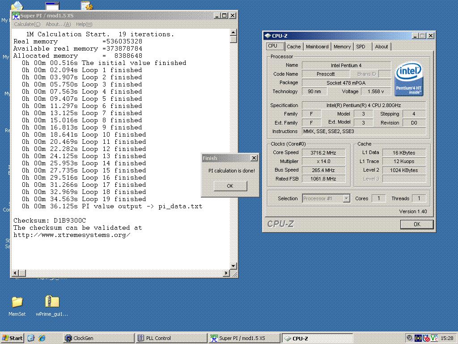Click the Specification field Pentium 4 CPU 2.80GHz
This screenshot has height=344, width=458.
click(x=364, y=105)
